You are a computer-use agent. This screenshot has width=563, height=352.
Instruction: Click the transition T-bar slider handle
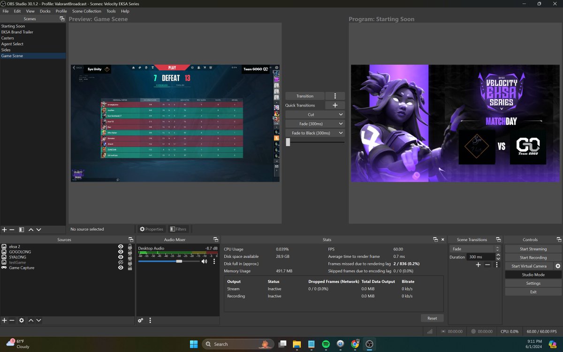[288, 142]
